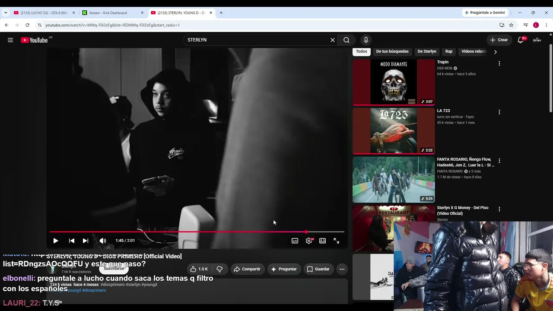Viewport: 553px width, 311px height.
Task: Open the YouTube notifications bell
Action: click(x=521, y=40)
